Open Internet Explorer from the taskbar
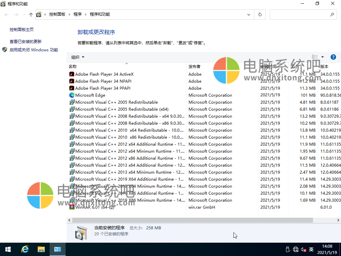 click(x=25, y=249)
